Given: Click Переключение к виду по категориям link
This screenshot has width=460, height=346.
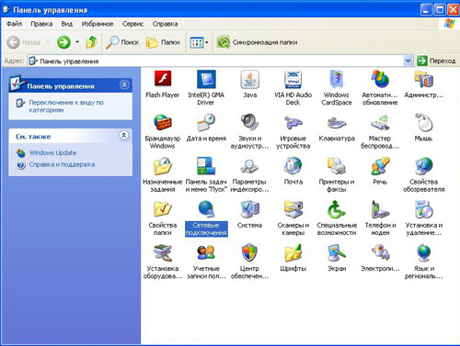Looking at the screenshot, I should tap(66, 106).
